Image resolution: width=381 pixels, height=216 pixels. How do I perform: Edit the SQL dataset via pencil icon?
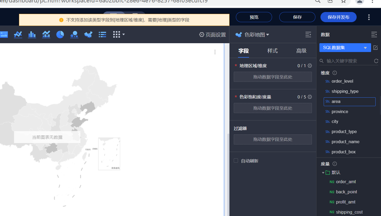point(375,48)
